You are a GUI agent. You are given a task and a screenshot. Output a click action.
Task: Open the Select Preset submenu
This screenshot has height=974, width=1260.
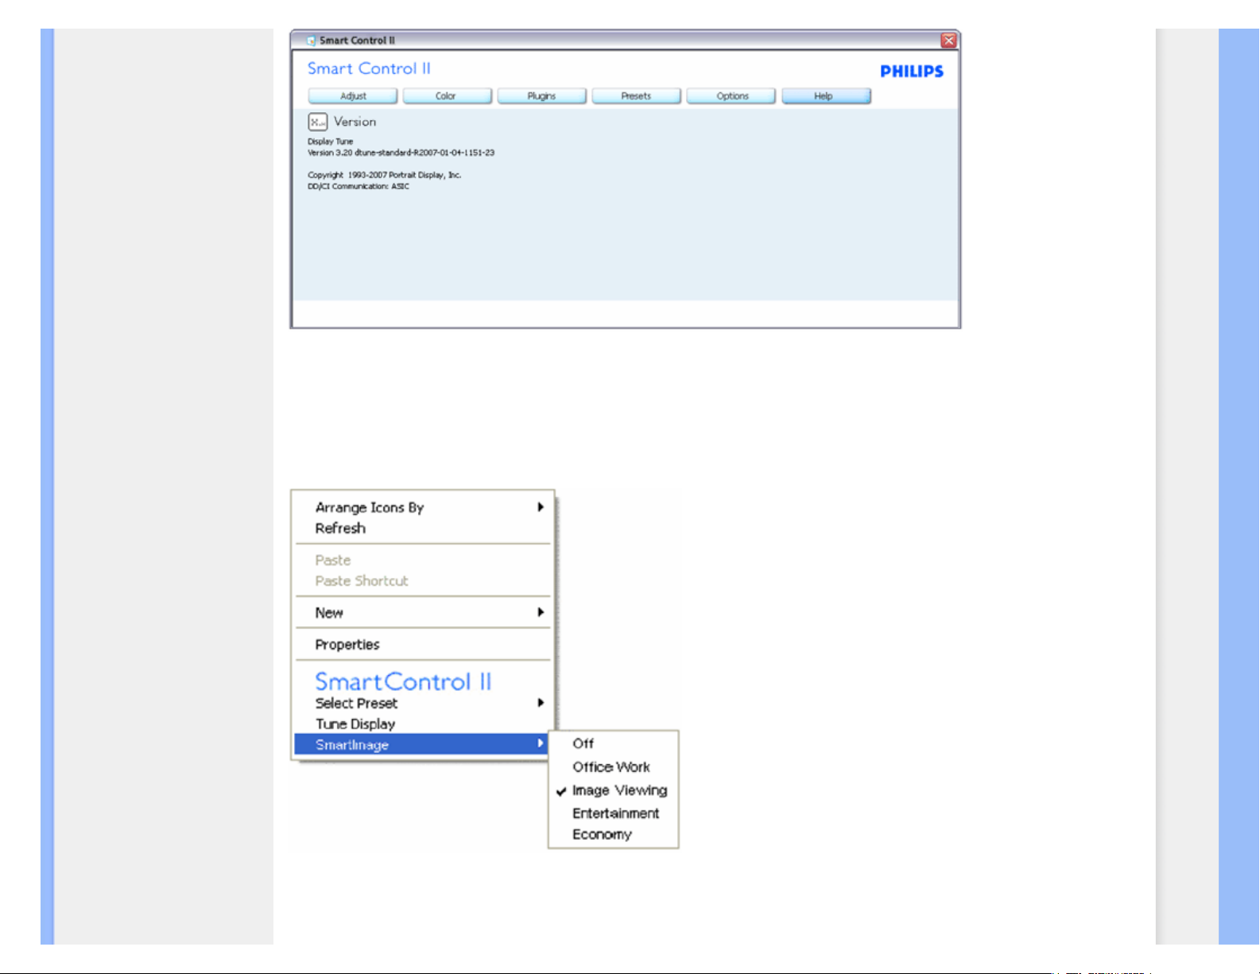421,703
